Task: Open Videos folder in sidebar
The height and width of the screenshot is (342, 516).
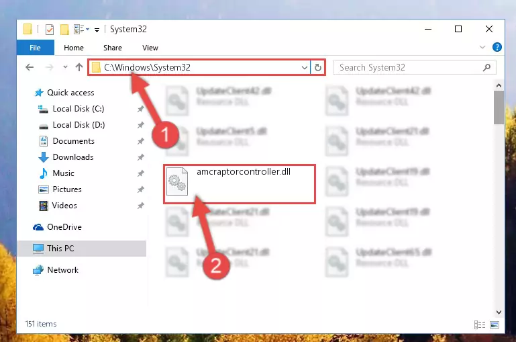Action: pos(64,206)
